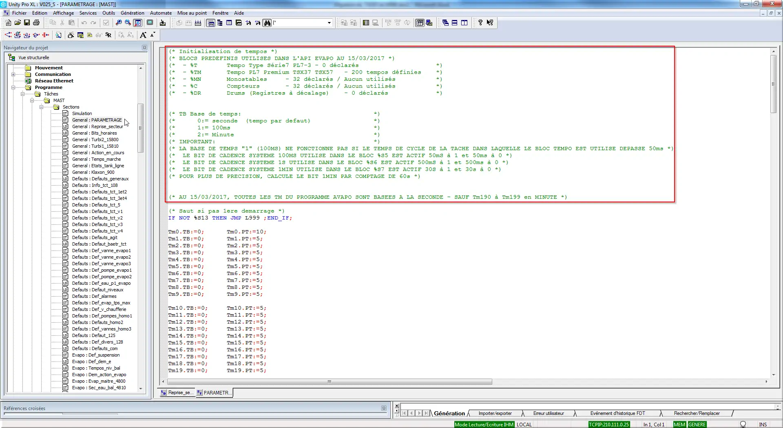Toggle the Zoom to fit toolbar button
Image resolution: width=783 pixels, height=428 pixels.
click(138, 23)
